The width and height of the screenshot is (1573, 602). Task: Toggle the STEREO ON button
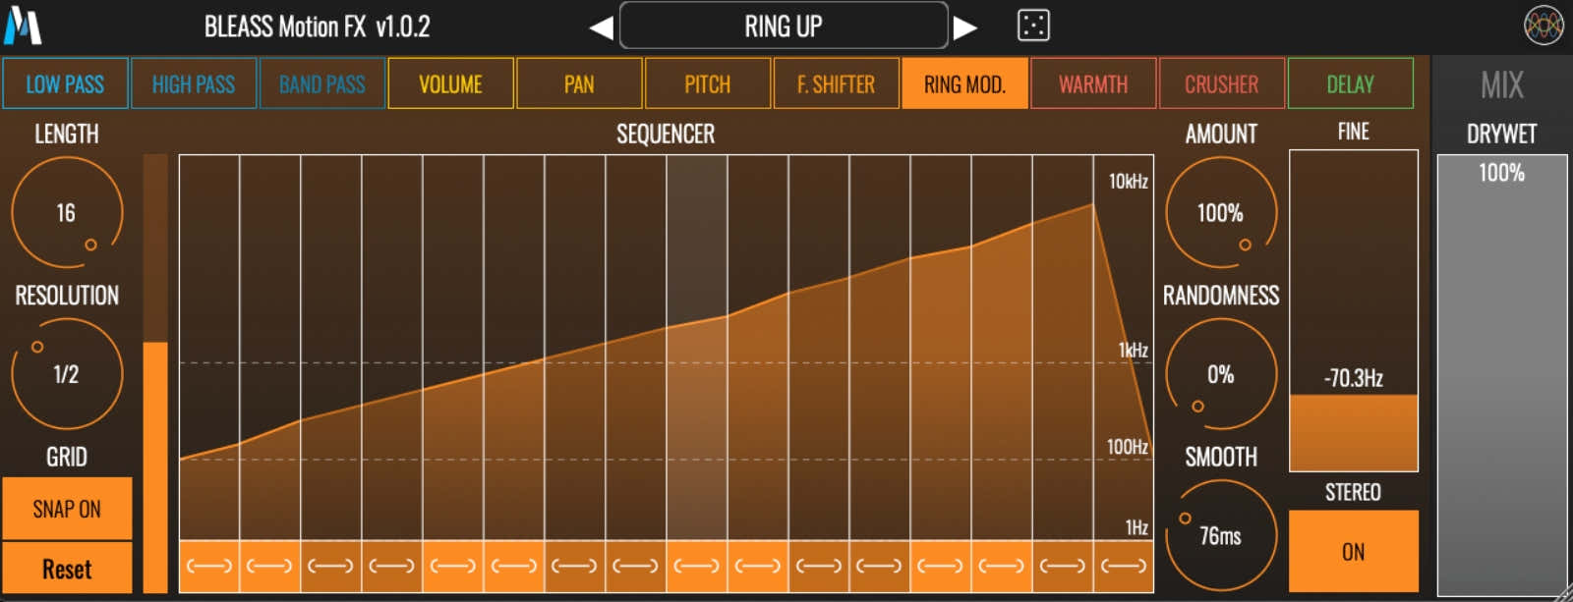coord(1354,551)
